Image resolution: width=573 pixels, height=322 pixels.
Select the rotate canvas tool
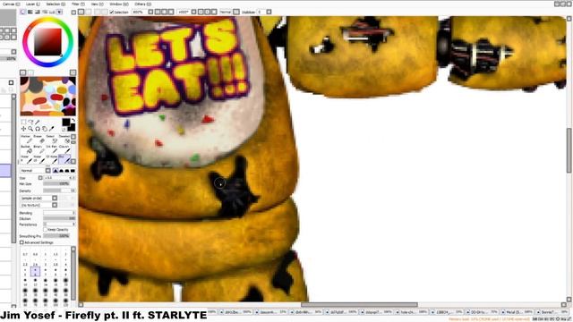point(38,129)
